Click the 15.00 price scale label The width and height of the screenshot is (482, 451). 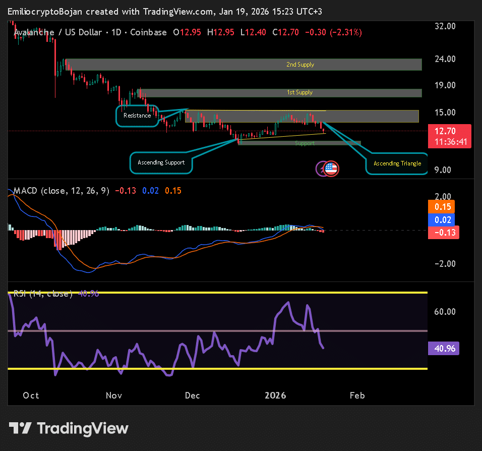coord(445,112)
